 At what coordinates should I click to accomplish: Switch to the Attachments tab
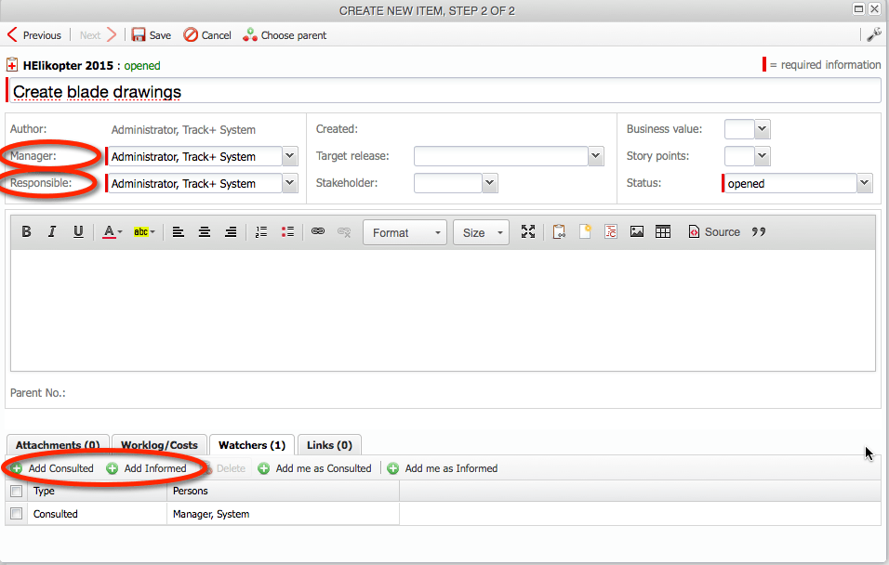click(x=57, y=445)
